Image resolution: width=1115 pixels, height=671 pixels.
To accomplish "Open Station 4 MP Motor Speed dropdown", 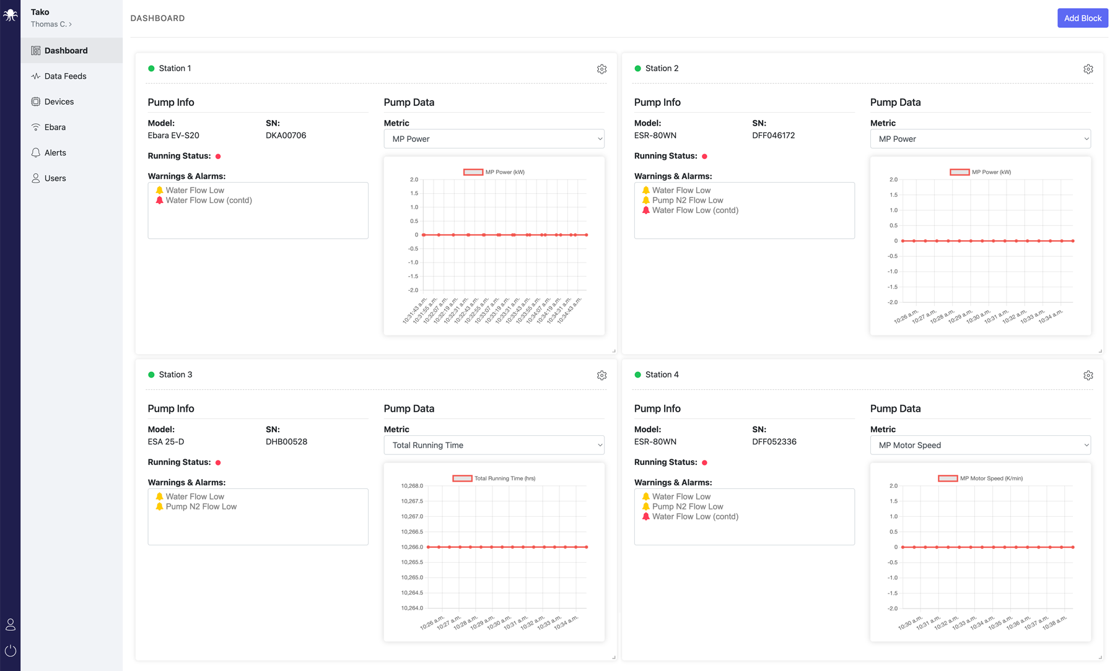I will point(980,445).
